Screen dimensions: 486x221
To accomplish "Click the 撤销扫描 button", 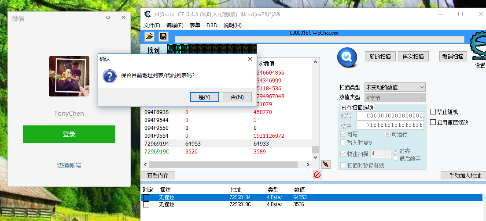I will (453, 57).
